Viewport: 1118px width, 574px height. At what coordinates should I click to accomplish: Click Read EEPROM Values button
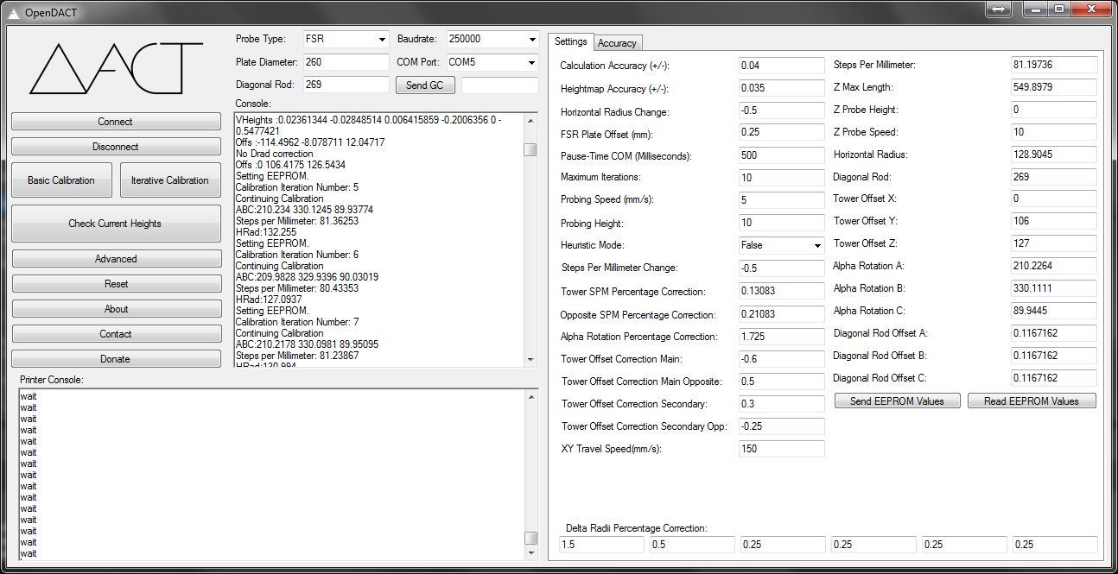click(1031, 401)
